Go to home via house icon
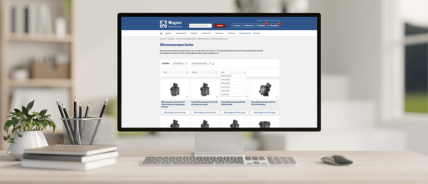 (x=161, y=33)
